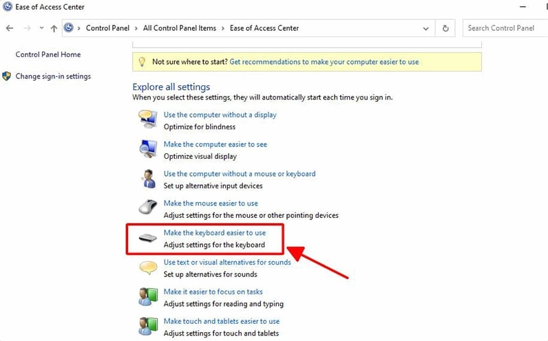Click the Adjust settings for the keyboard text
The image size is (548, 341).
(214, 245)
